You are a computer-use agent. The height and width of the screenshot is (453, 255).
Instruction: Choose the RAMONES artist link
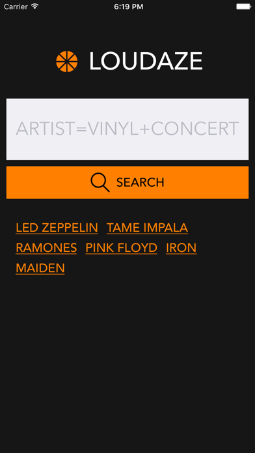[46, 248]
